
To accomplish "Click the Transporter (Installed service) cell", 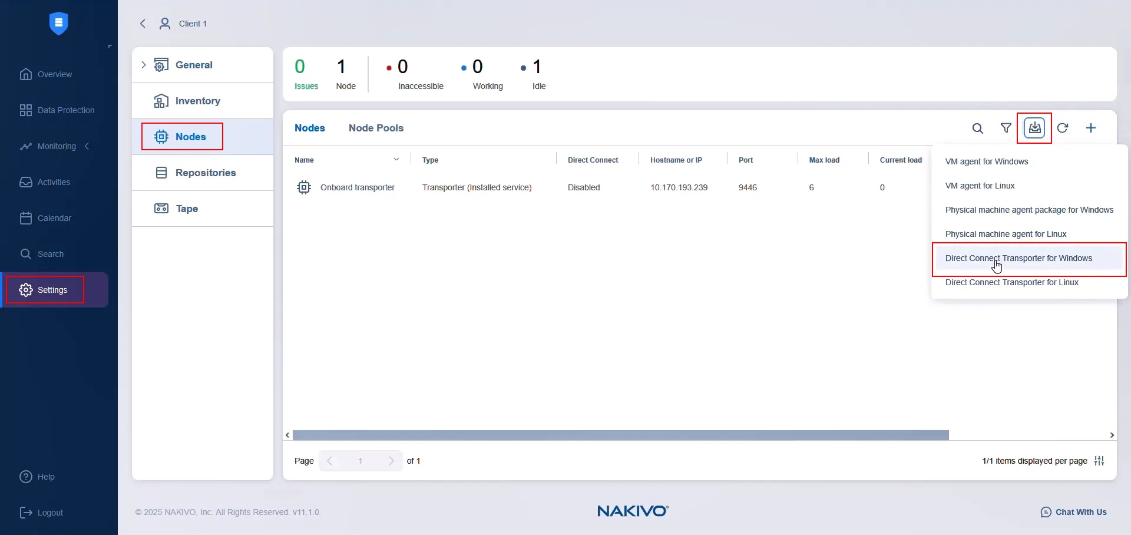I will (477, 187).
